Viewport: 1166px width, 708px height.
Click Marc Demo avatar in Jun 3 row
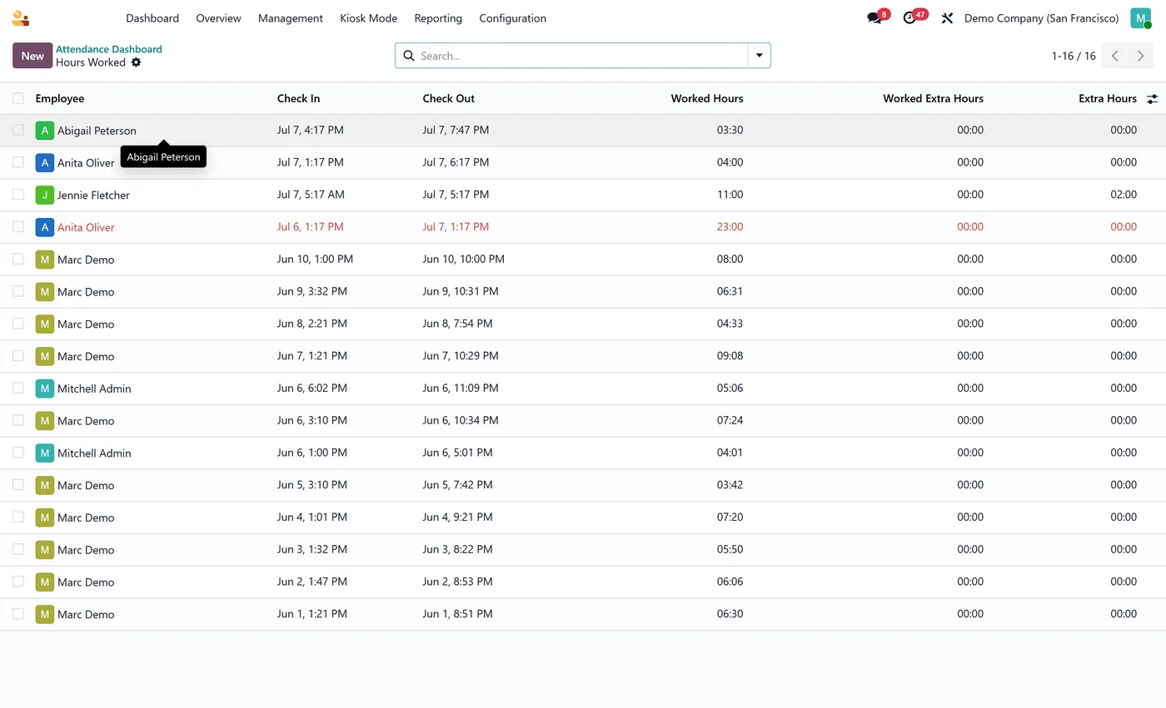point(44,550)
